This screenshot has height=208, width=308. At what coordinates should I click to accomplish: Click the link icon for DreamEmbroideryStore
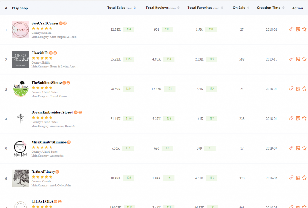291,118
